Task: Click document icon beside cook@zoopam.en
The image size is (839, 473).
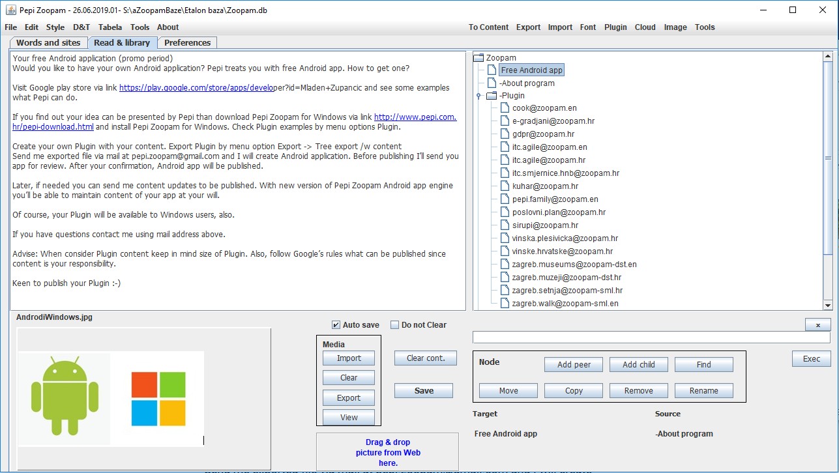Action: click(x=505, y=108)
